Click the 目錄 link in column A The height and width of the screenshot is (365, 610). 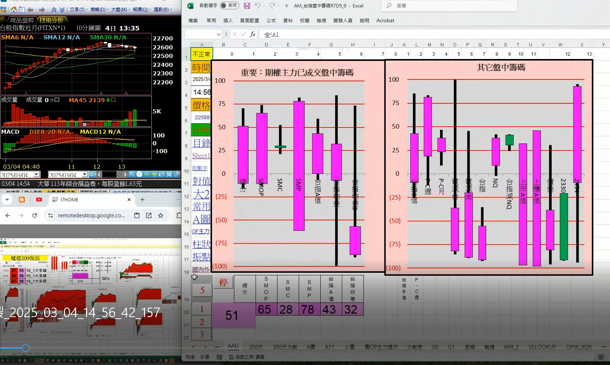[x=201, y=143]
